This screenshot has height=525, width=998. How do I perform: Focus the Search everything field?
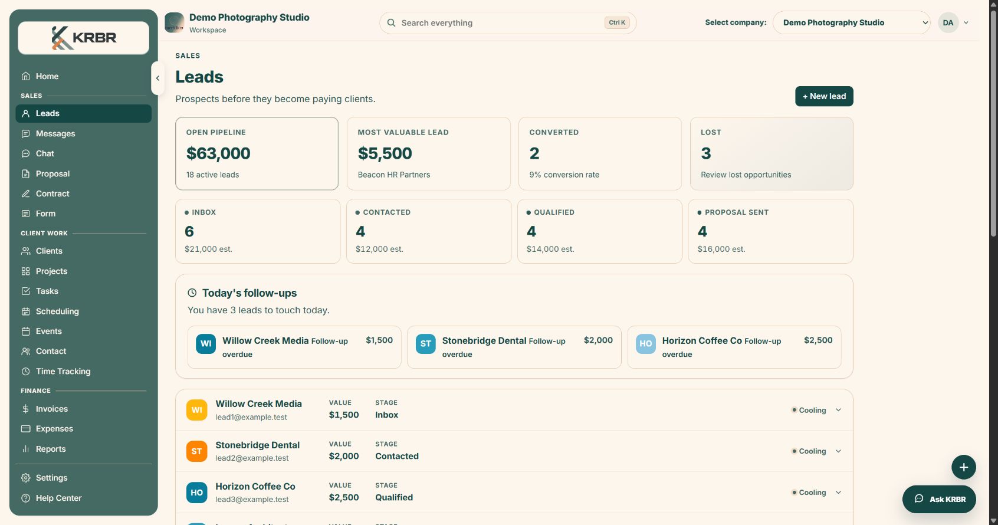pyautogui.click(x=508, y=23)
